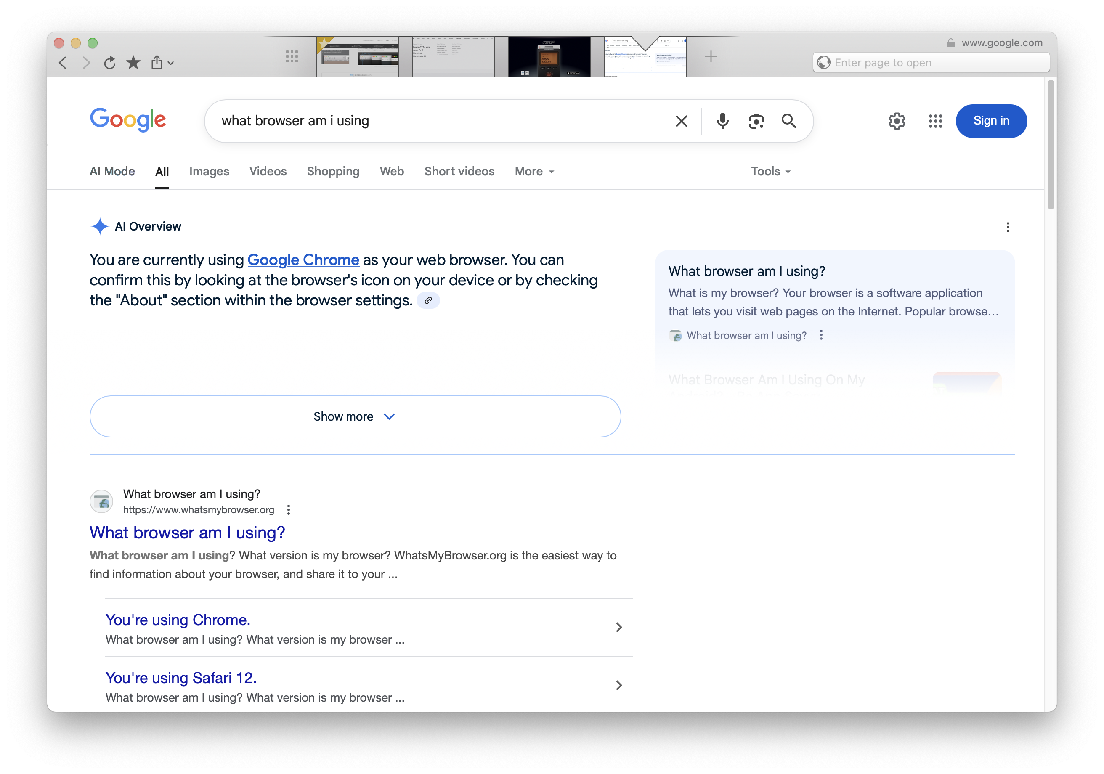Click the https://www.whatsmybrowser.org URL text
The image size is (1104, 774).
(x=199, y=509)
